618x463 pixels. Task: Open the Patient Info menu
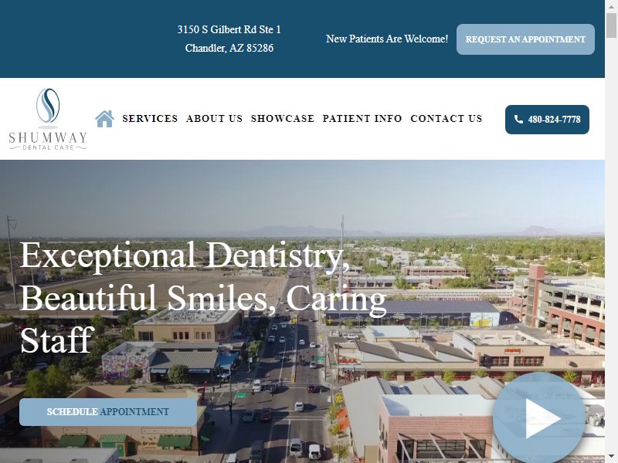pos(362,119)
